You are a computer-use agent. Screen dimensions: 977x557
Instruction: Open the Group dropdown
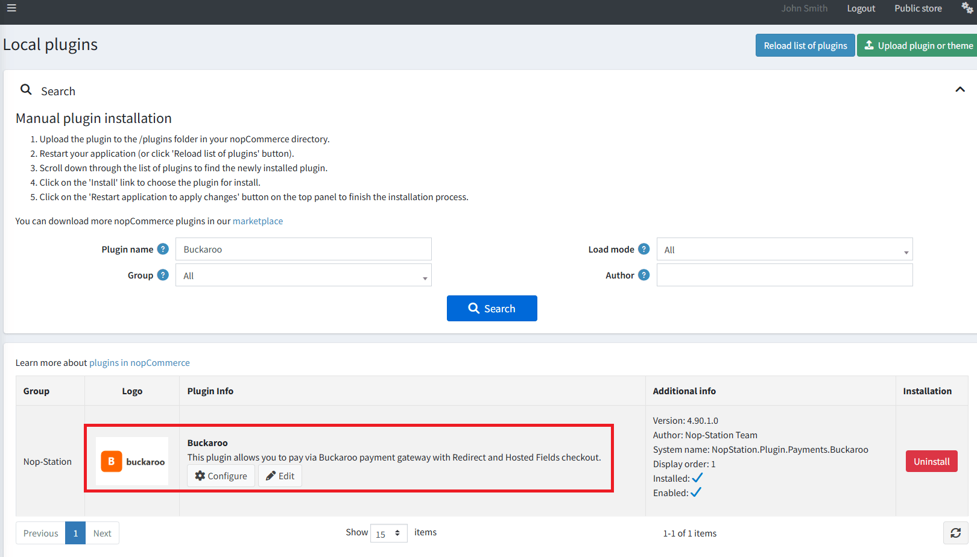point(303,275)
